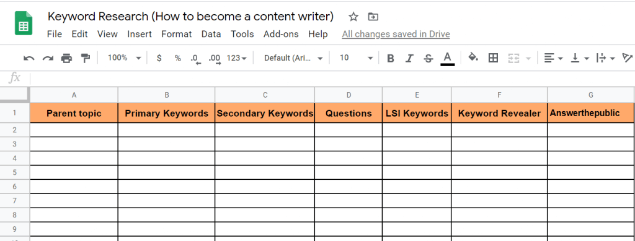Select column C header
Screen dimensions: 635x241
click(265, 95)
